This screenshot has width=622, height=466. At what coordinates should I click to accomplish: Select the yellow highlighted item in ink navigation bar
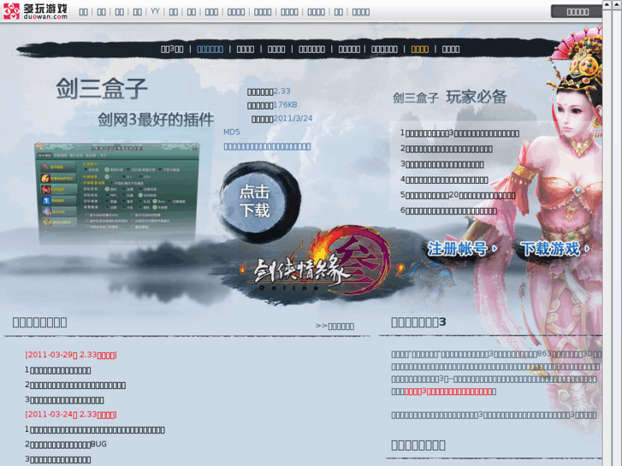click(x=420, y=50)
